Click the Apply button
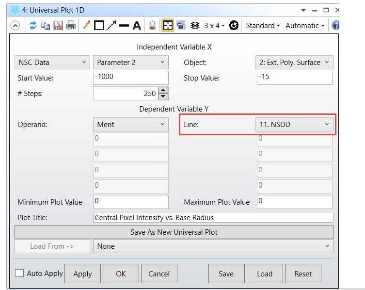 tap(82, 274)
